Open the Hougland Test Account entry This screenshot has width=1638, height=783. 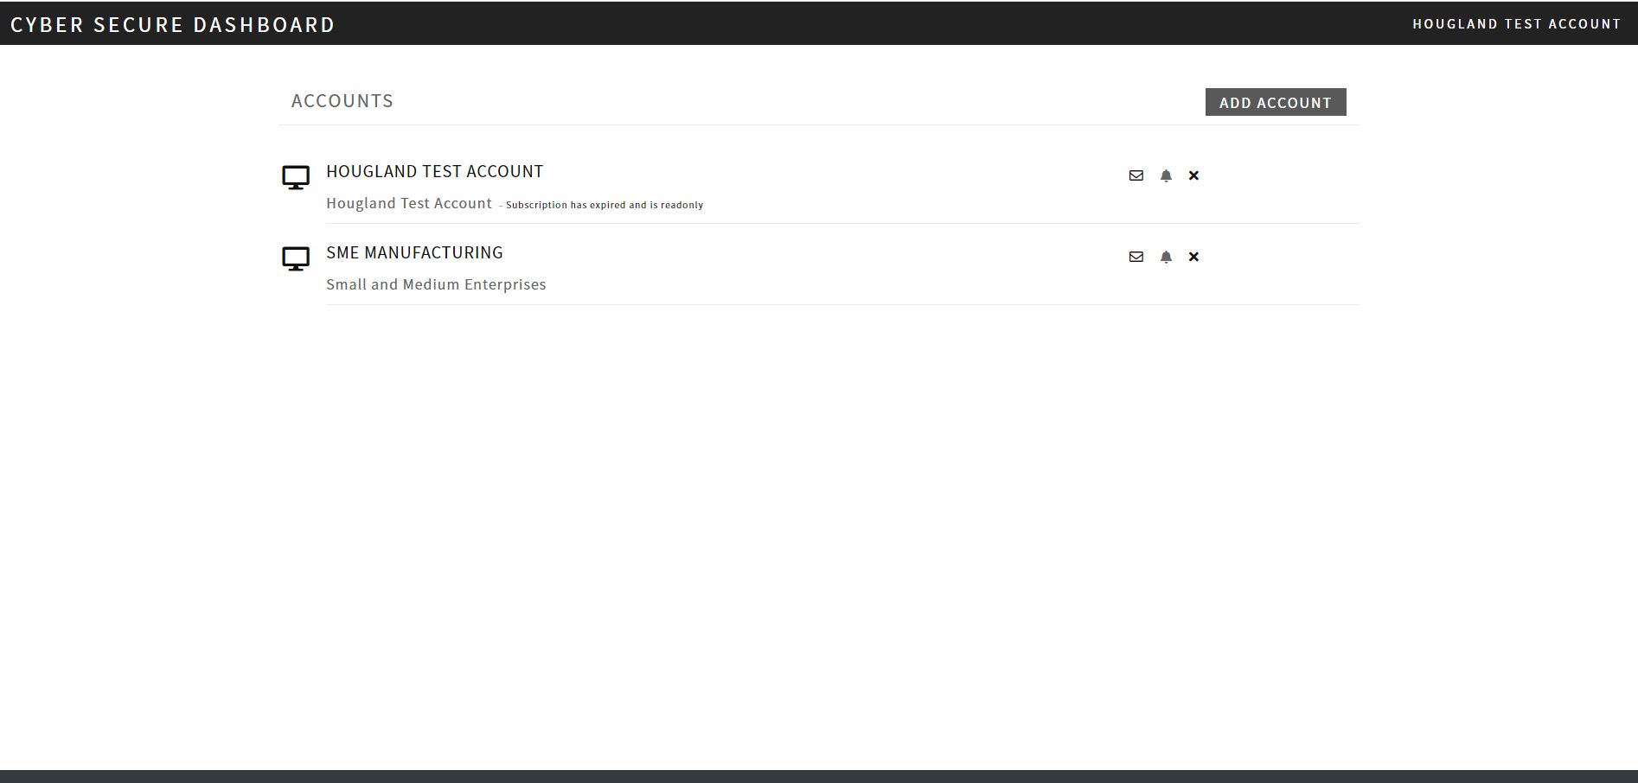(x=434, y=171)
